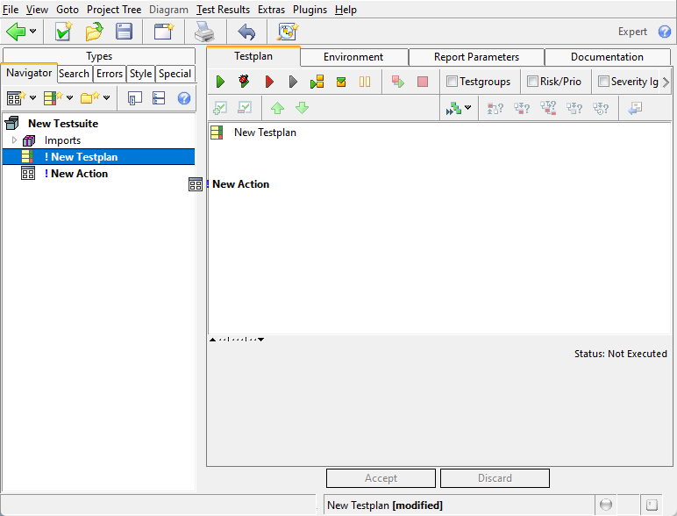This screenshot has width=677, height=516.
Task: Click the Print icon in the main toolbar
Action: coord(203,32)
